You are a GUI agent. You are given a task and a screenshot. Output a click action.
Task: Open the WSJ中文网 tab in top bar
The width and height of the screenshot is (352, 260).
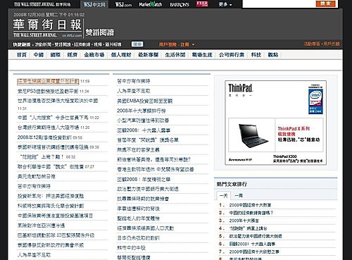click(94, 4)
